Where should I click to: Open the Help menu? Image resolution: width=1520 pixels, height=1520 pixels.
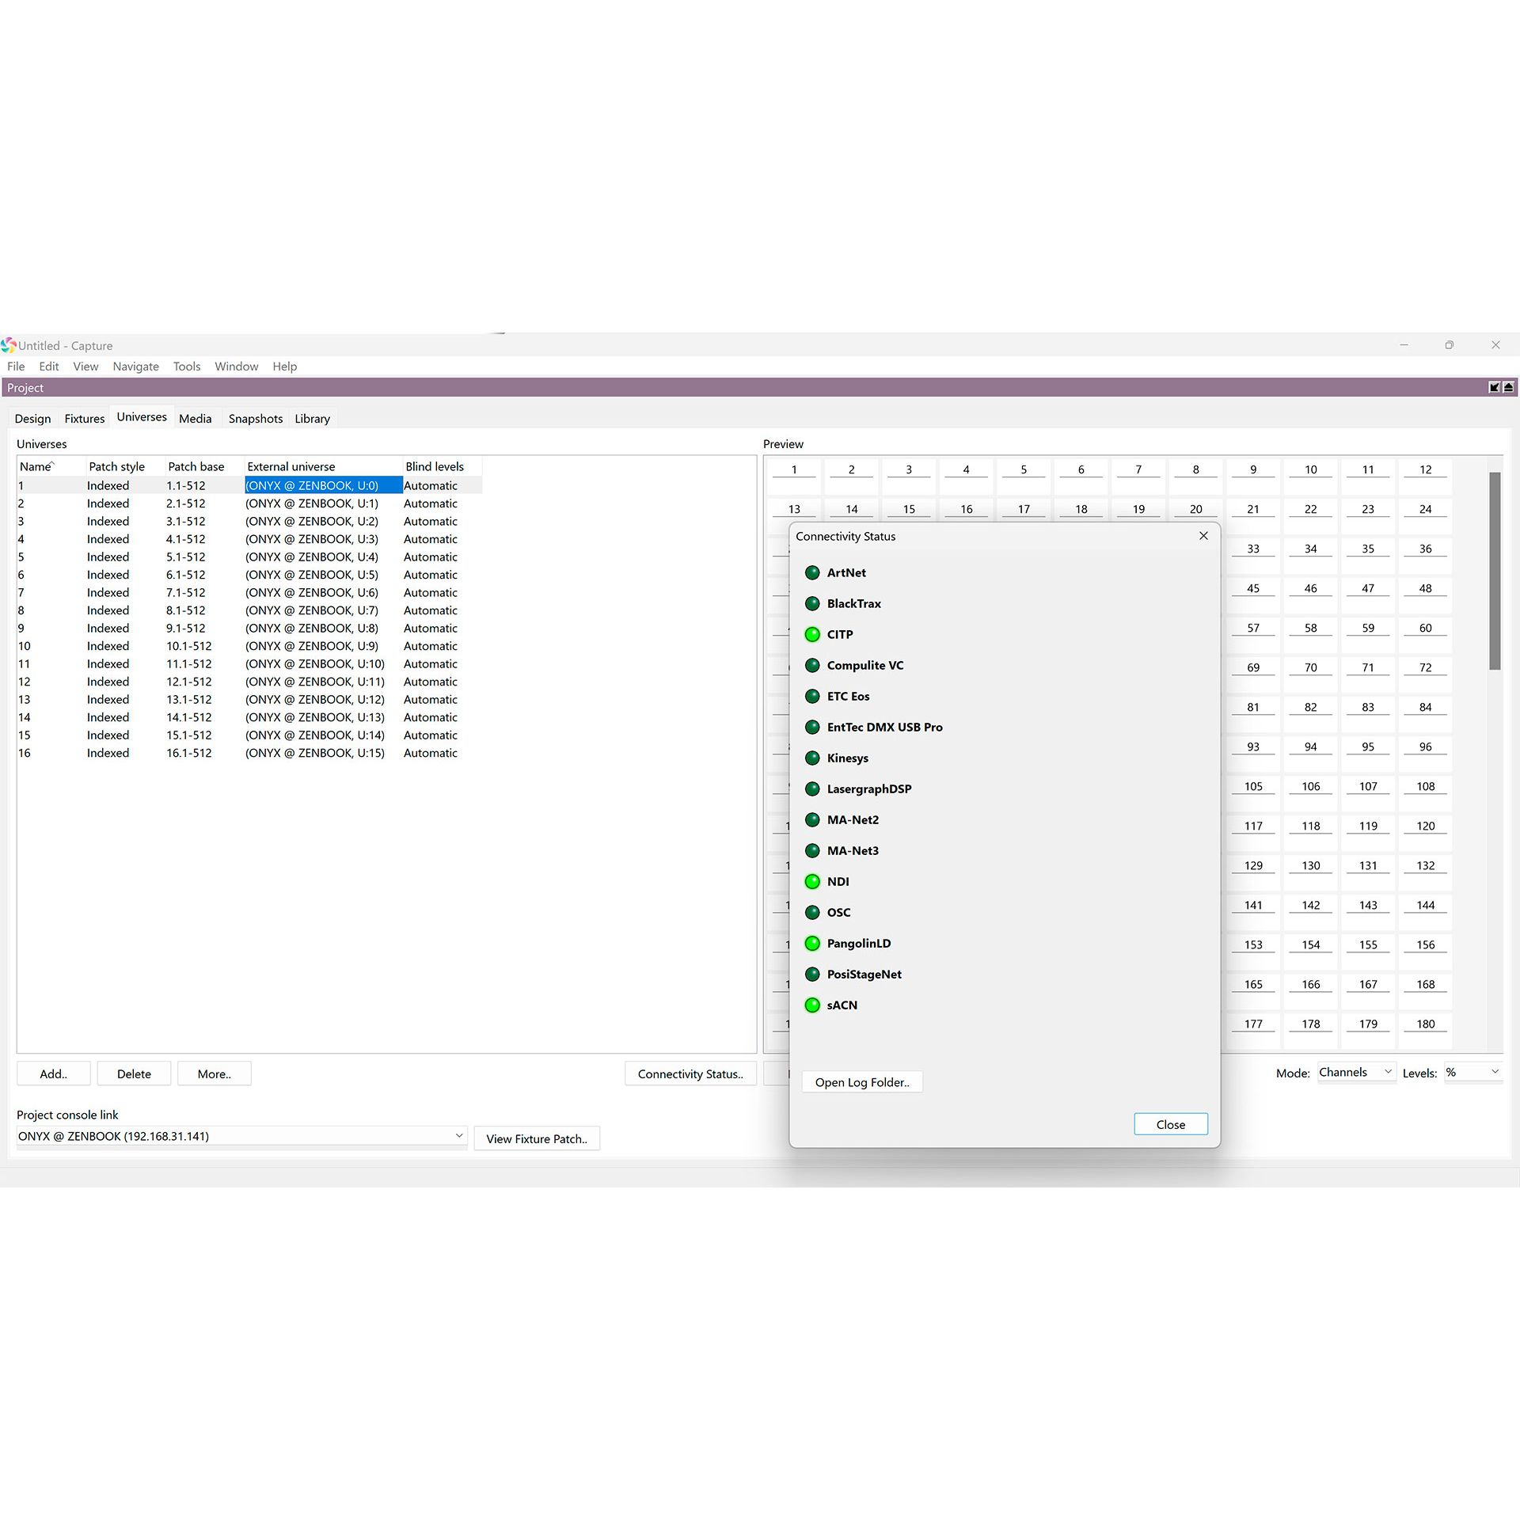click(285, 367)
